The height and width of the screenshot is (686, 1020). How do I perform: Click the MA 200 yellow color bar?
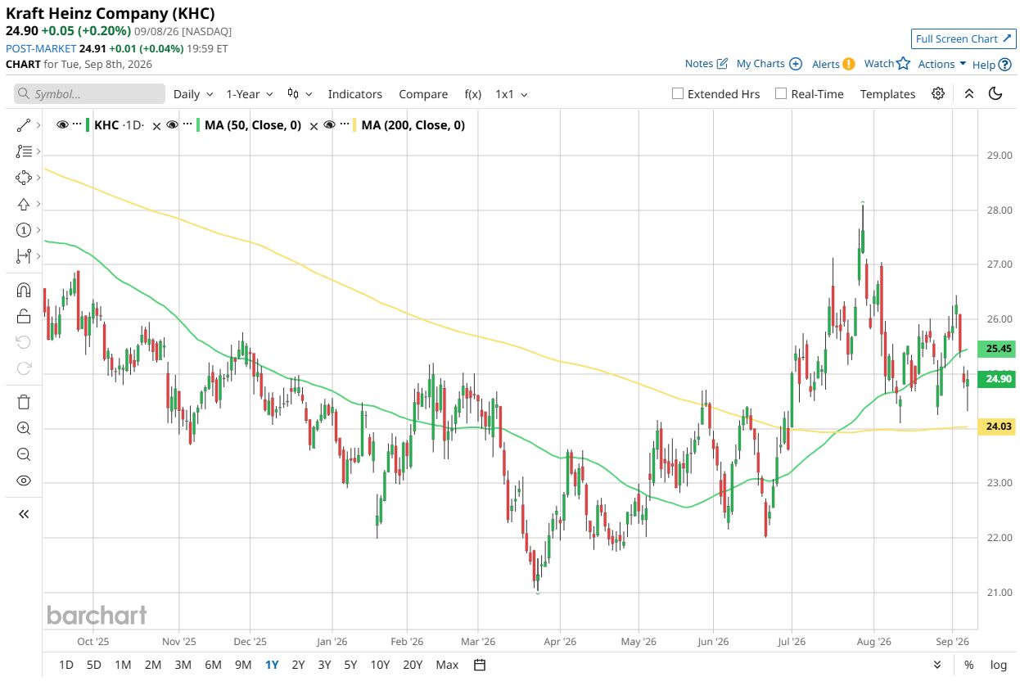(x=355, y=125)
